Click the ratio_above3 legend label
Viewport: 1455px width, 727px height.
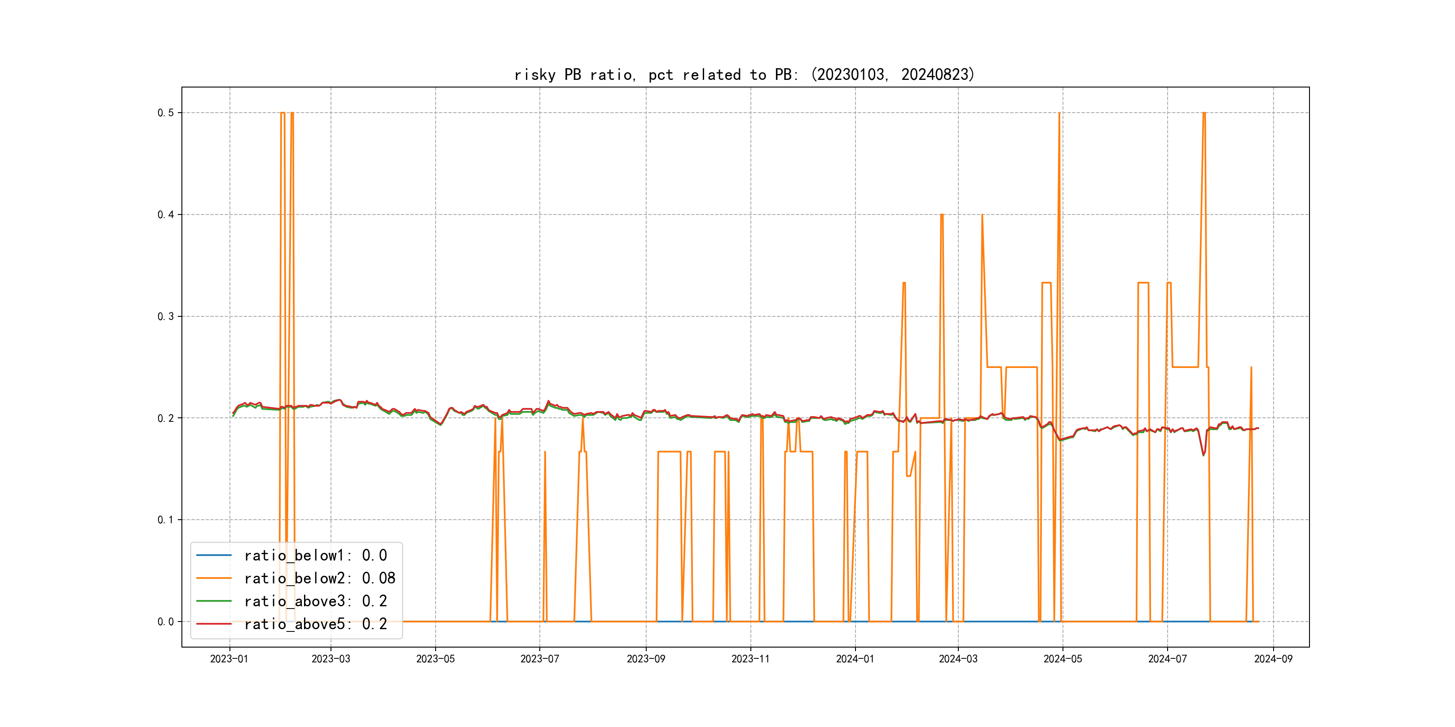pos(315,601)
